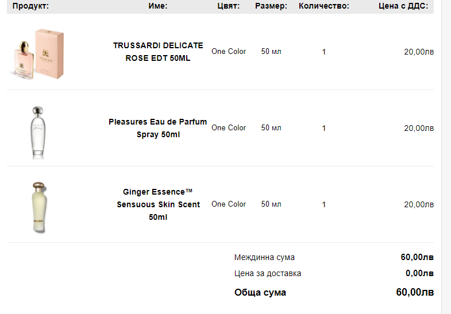This screenshot has height=314, width=451.
Task: Open Ginger Essence Sensuous Skin Scent name
Action: tap(158, 204)
